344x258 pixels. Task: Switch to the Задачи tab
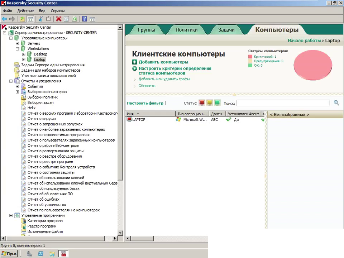[x=226, y=30]
